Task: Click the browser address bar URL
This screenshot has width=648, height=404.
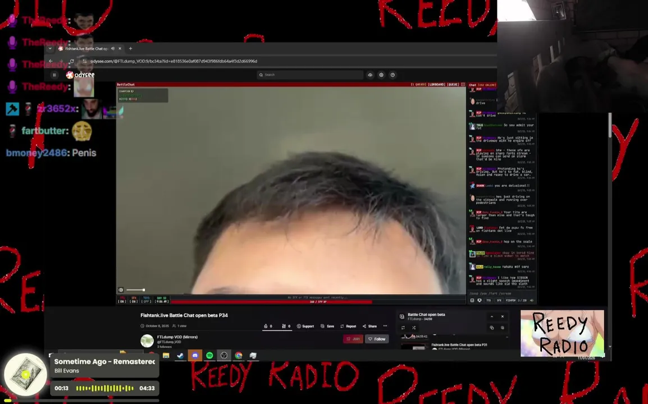Action: [x=174, y=61]
